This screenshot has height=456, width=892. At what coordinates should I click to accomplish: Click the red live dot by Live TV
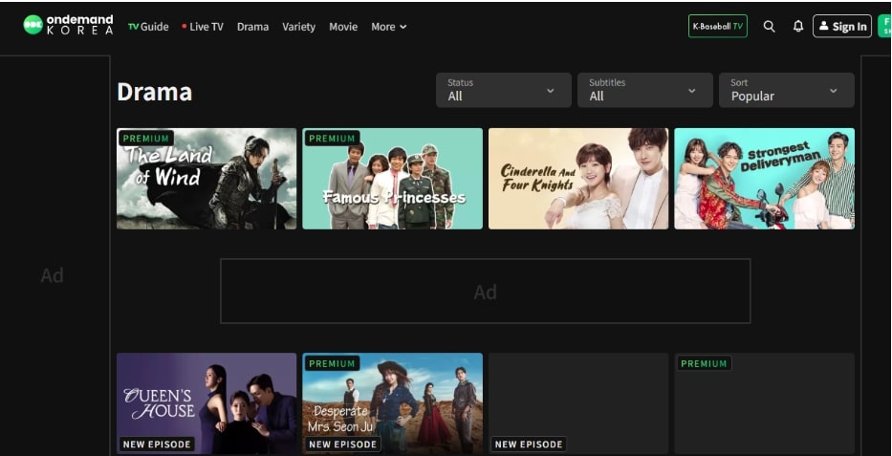(x=185, y=26)
